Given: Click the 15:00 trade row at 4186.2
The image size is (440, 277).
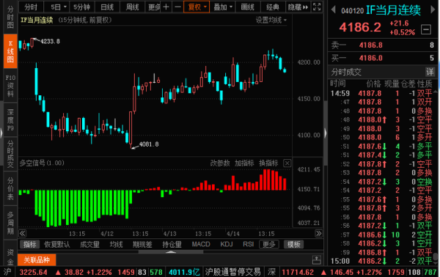Looking at the screenshot, I should pos(381,261).
